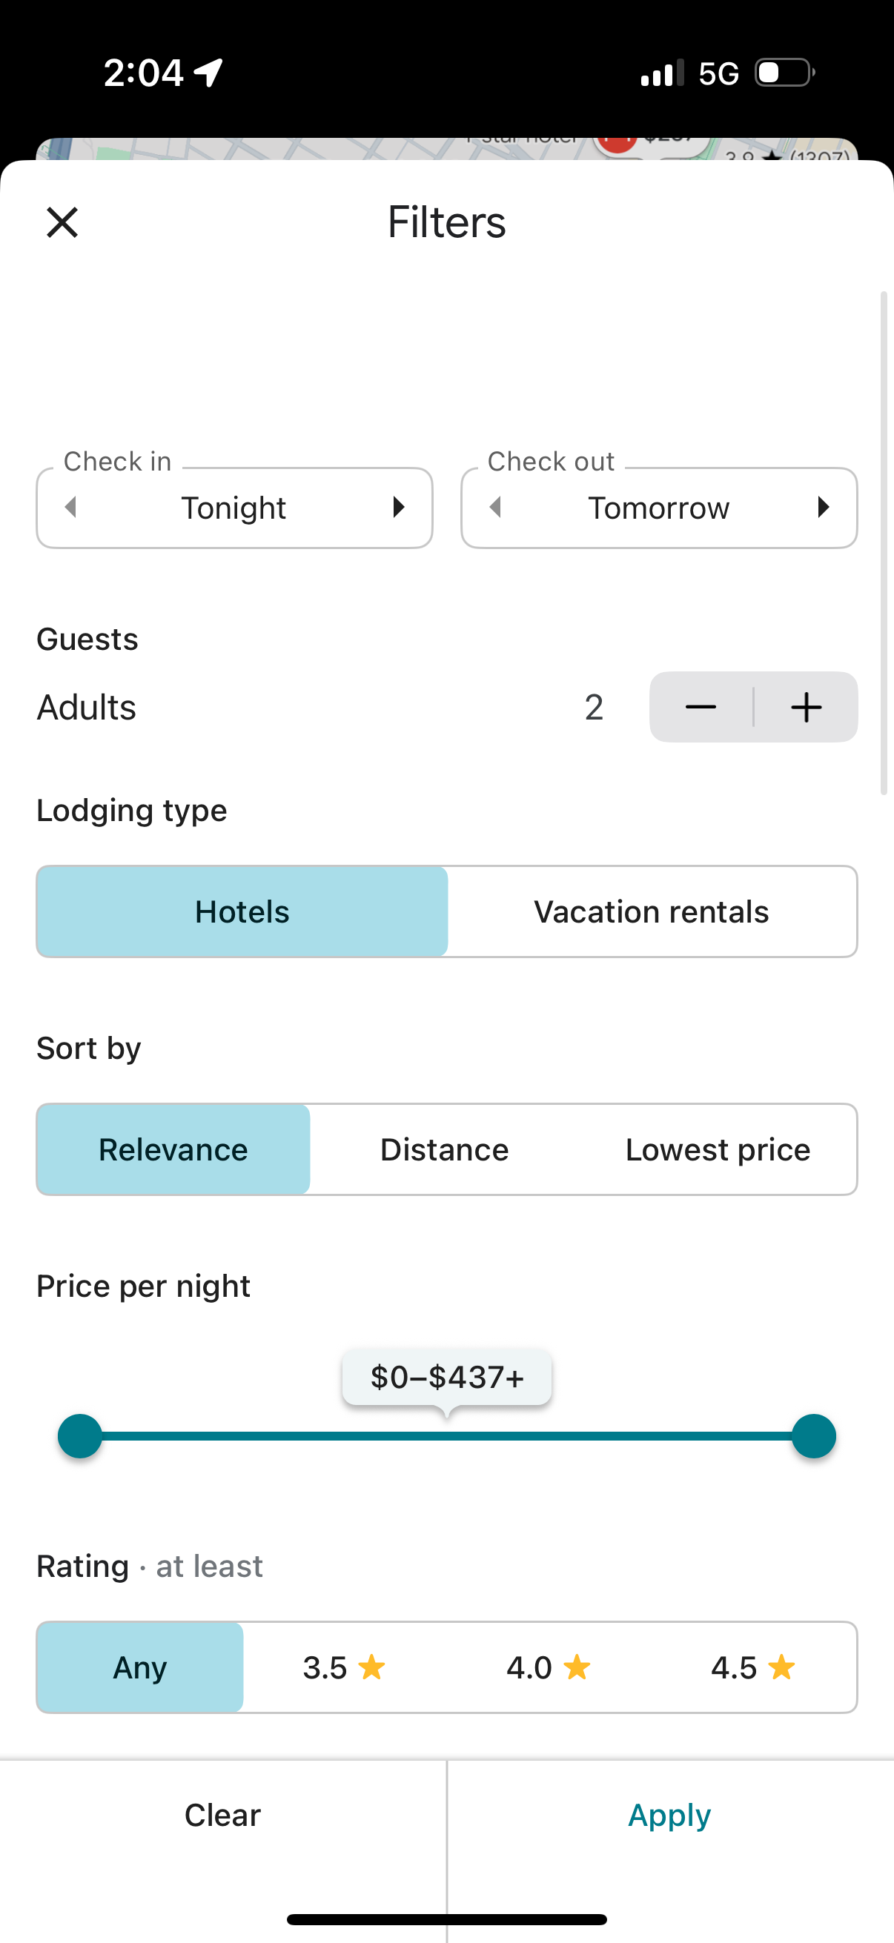The image size is (894, 1943).
Task: Increase adults count with plus icon
Action: tap(806, 707)
